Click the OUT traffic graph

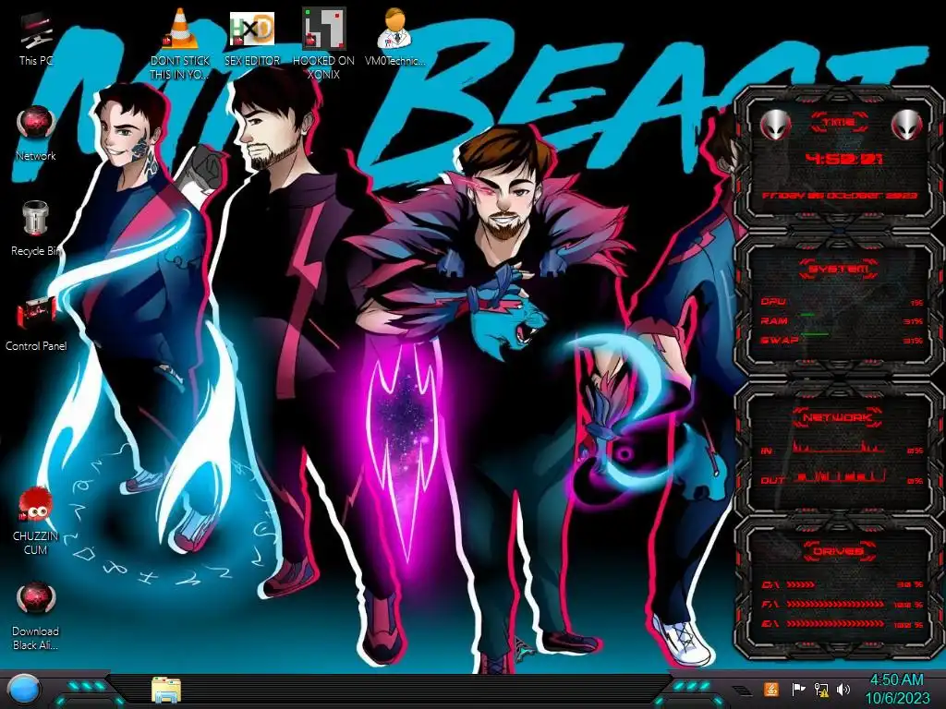point(838,476)
